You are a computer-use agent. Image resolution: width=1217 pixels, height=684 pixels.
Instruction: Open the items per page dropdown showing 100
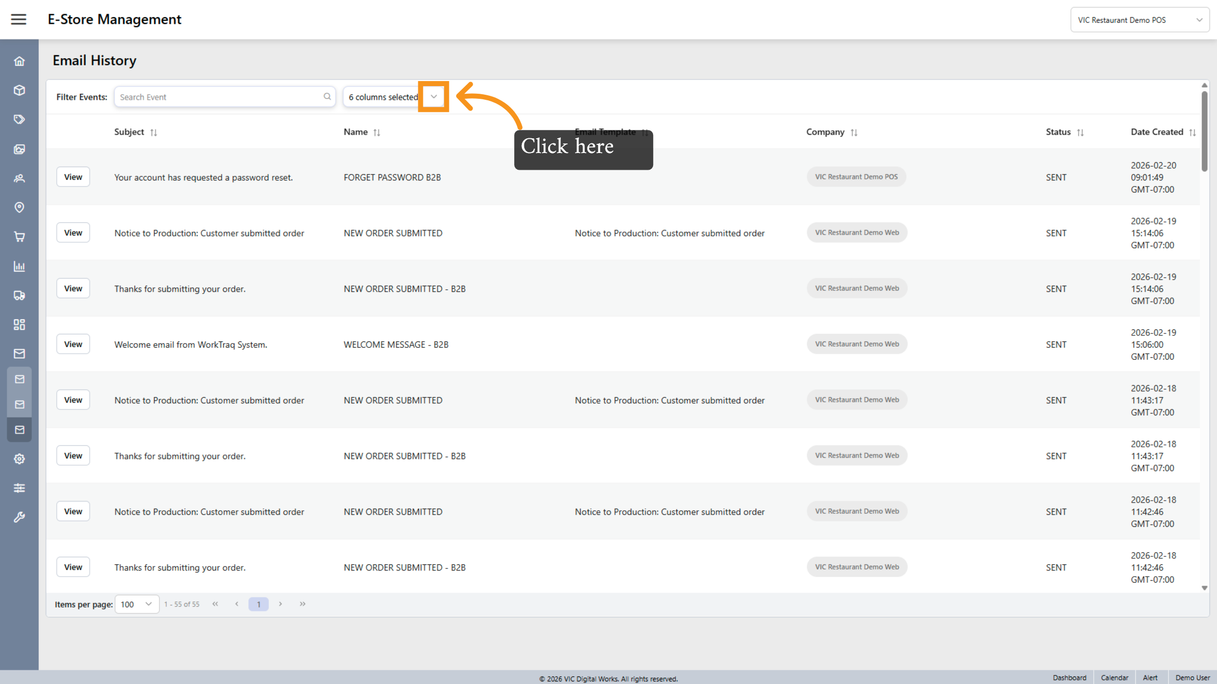(136, 603)
